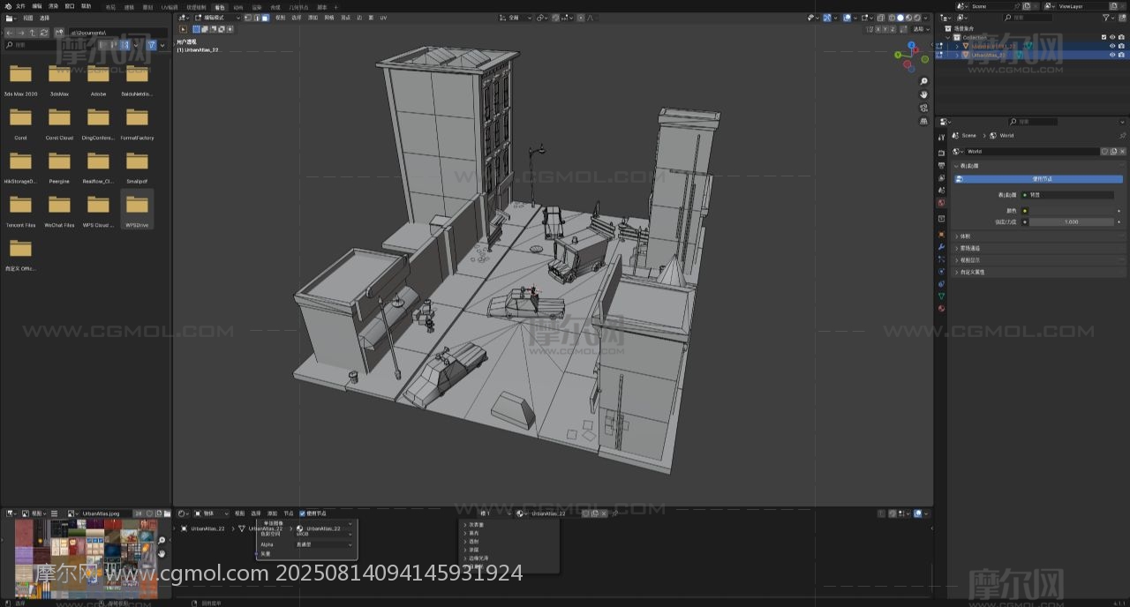Click the zoom magnifier in the 3D viewport

(x=923, y=81)
